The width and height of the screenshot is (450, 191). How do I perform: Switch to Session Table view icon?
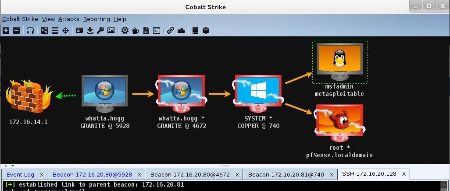(x=55, y=30)
